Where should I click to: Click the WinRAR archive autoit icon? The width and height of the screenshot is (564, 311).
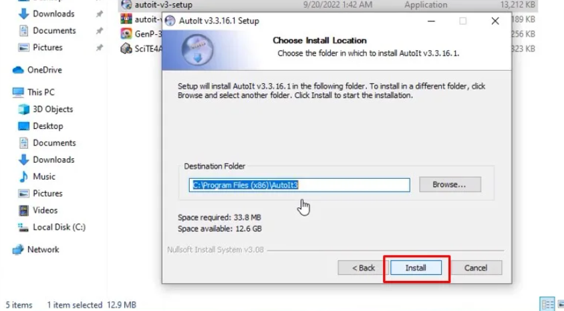coord(126,19)
